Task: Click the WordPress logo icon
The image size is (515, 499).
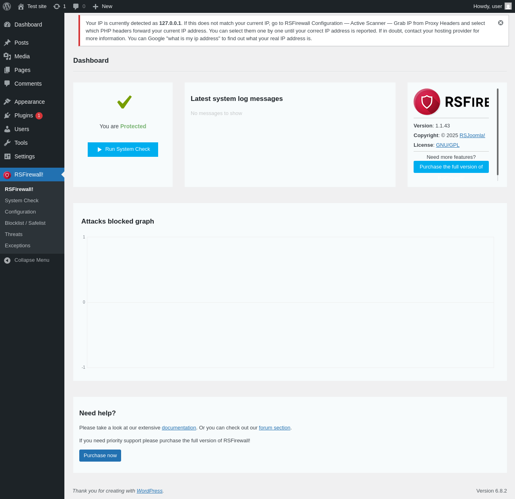Action: pos(7,6)
